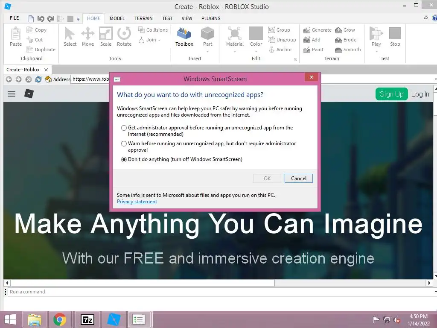Click the New file icon in quick access
The width and height of the screenshot is (437, 328).
(x=31, y=19)
